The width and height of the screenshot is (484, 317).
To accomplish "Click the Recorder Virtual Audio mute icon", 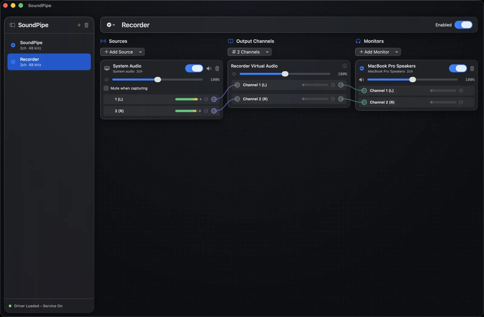I will pos(234,74).
